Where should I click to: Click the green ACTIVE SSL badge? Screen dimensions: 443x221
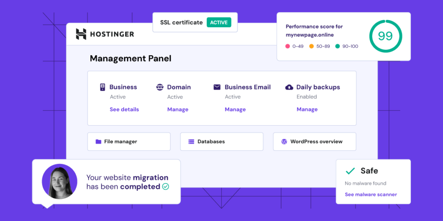[219, 22]
